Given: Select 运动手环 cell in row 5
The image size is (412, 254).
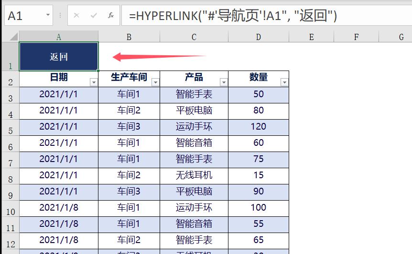Looking at the screenshot, I should [x=194, y=128].
